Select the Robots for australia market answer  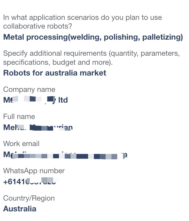(55, 73)
